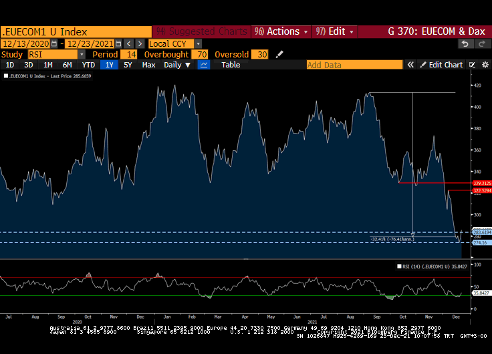Click the .EUECOM1 U Index security field
This screenshot has height=354, width=492.
pos(76,31)
